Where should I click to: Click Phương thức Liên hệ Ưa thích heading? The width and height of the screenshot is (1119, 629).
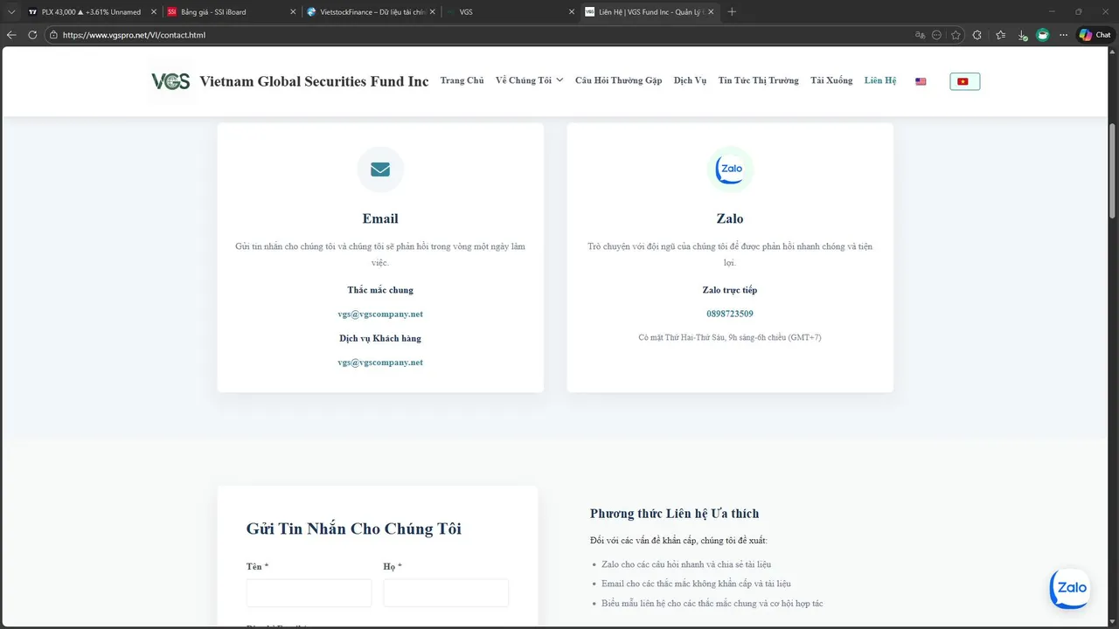[675, 514]
